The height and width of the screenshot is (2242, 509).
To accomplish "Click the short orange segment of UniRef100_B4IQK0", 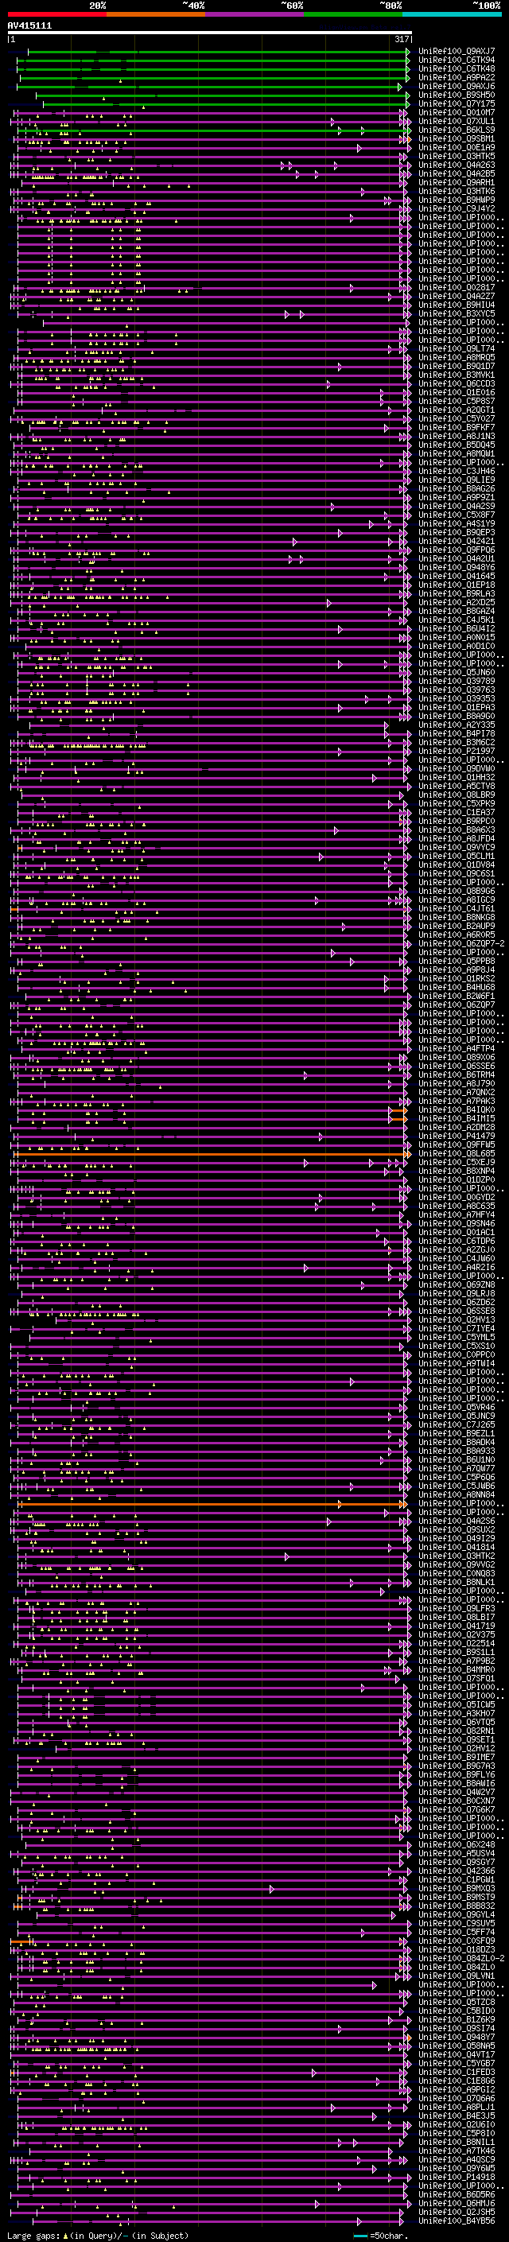I will (x=399, y=1110).
